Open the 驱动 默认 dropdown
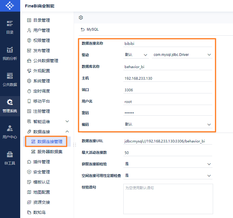Image resolution: width=233 pixels, height=218 pixels. coord(136,55)
